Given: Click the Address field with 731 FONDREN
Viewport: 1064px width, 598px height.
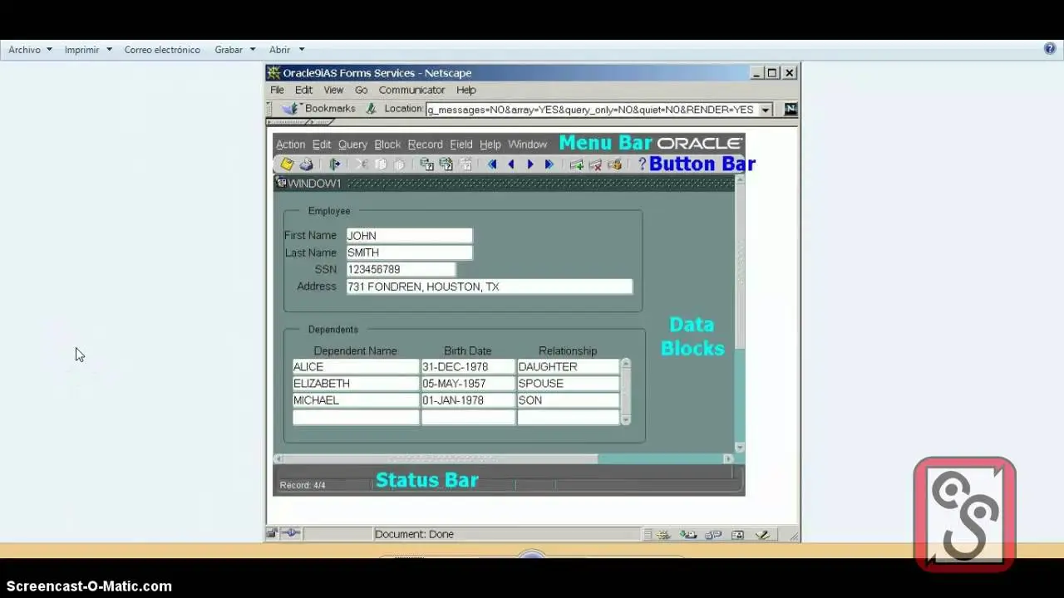Looking at the screenshot, I should coord(489,287).
